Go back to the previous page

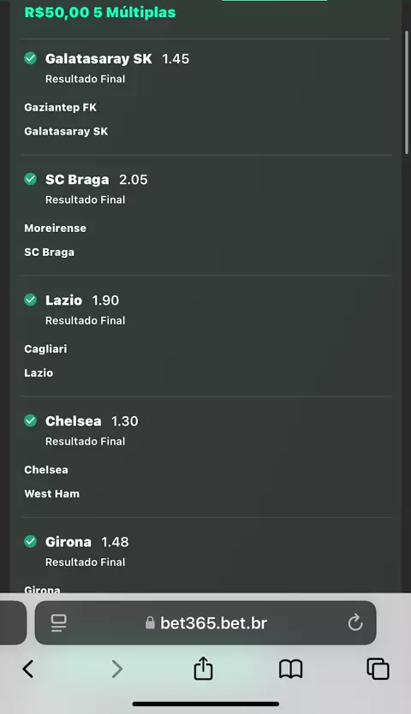click(27, 669)
